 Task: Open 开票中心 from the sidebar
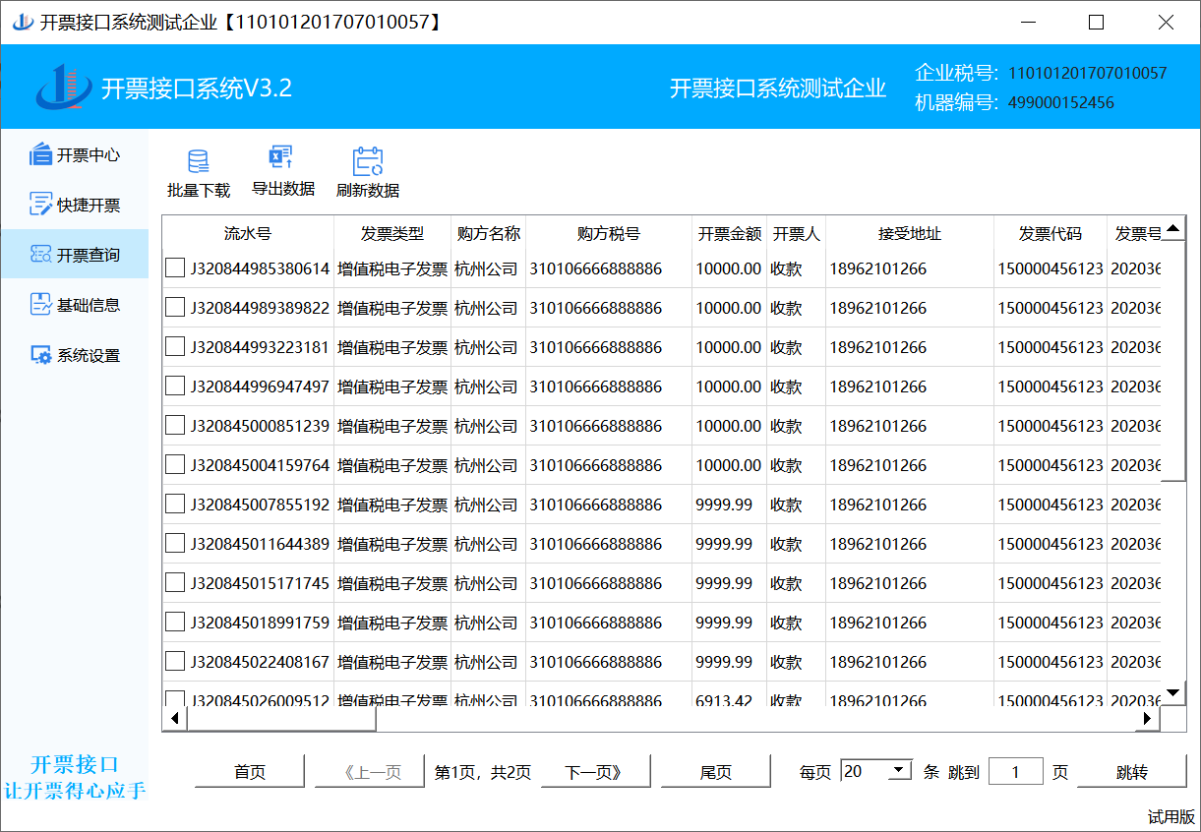click(75, 154)
